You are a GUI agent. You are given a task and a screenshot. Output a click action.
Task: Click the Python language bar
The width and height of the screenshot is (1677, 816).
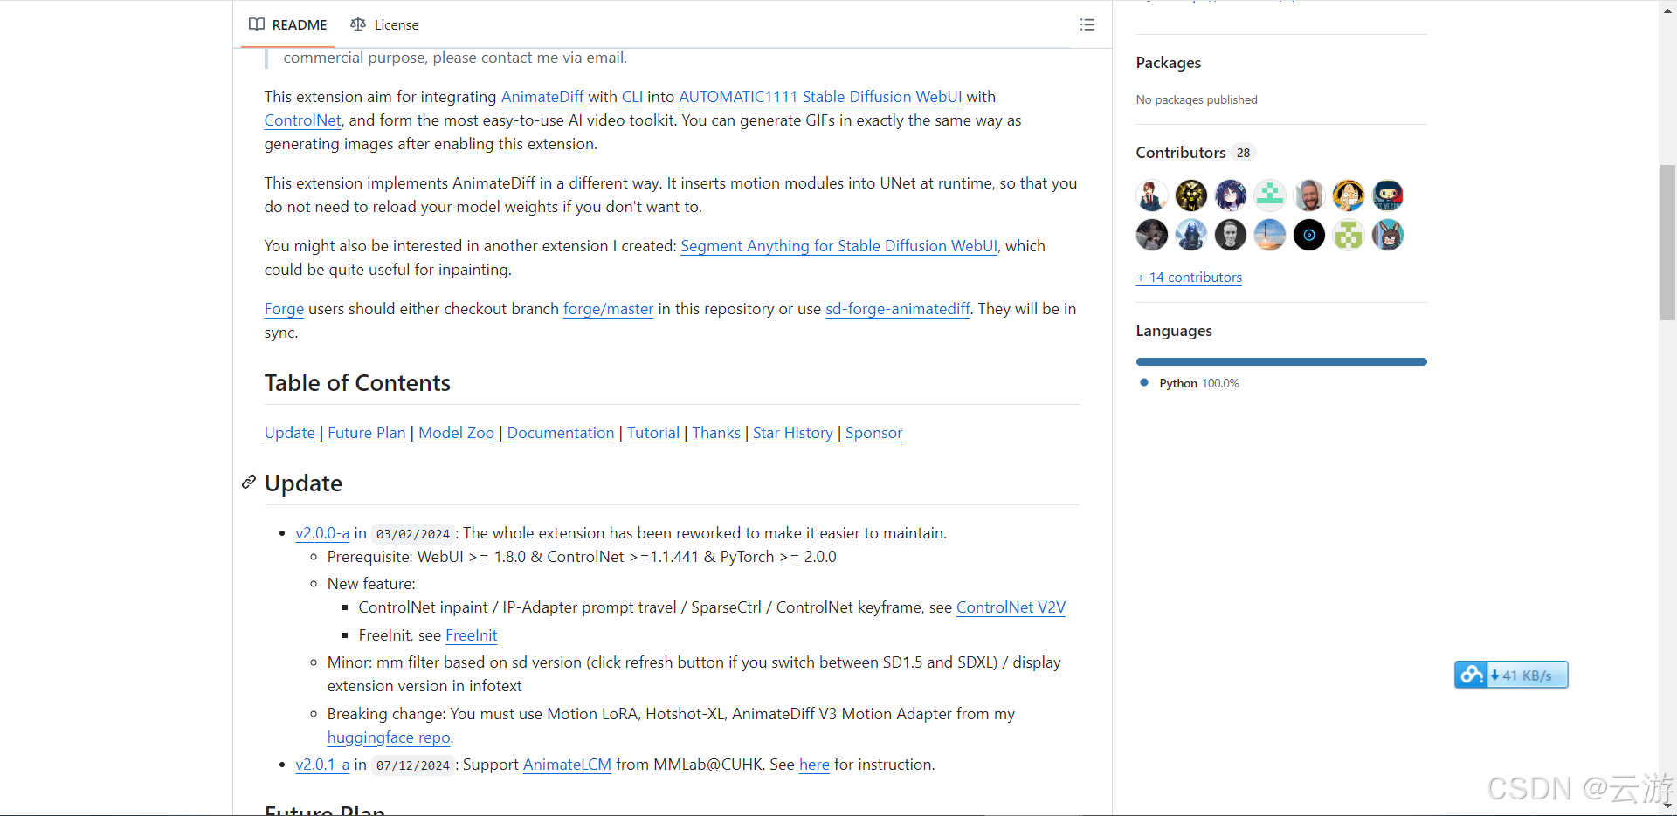pyautogui.click(x=1281, y=361)
